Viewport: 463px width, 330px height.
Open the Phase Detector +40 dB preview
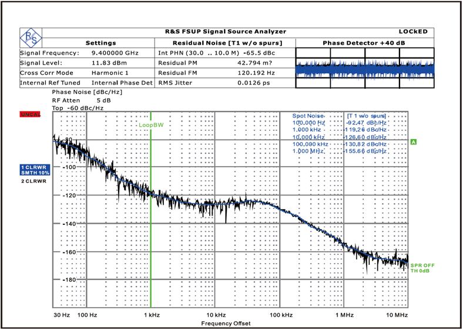click(x=364, y=68)
